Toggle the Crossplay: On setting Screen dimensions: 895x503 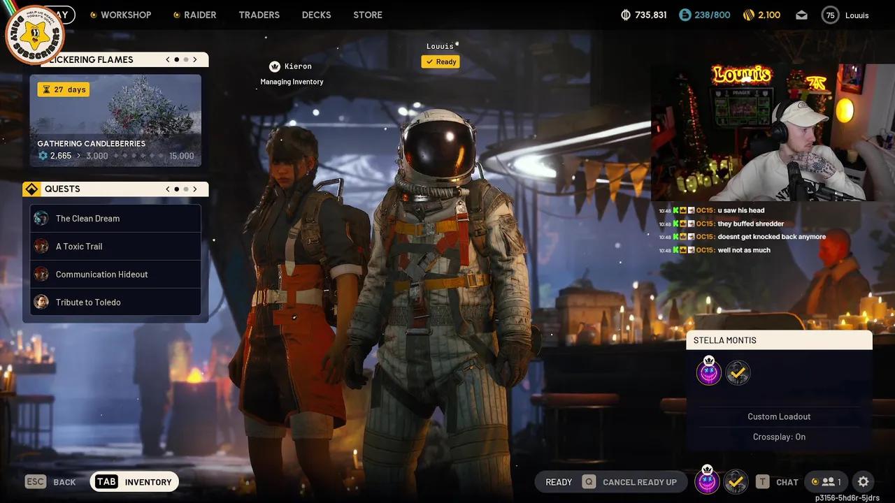(779, 436)
